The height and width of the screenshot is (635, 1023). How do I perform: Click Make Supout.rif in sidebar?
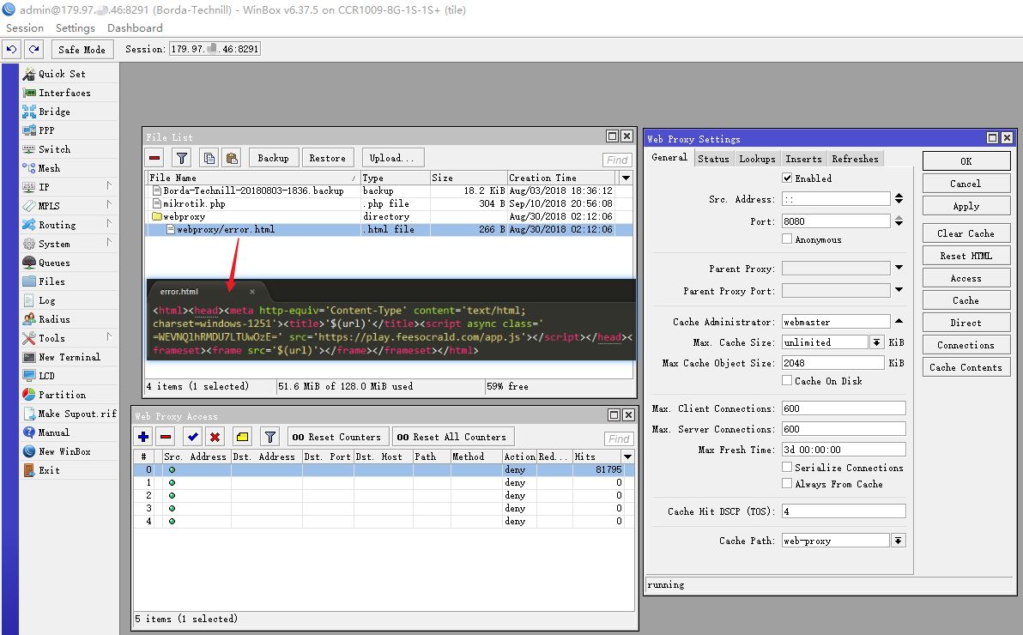point(77,414)
